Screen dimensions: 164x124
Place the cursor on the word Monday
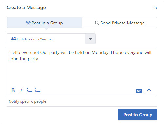point(100,53)
